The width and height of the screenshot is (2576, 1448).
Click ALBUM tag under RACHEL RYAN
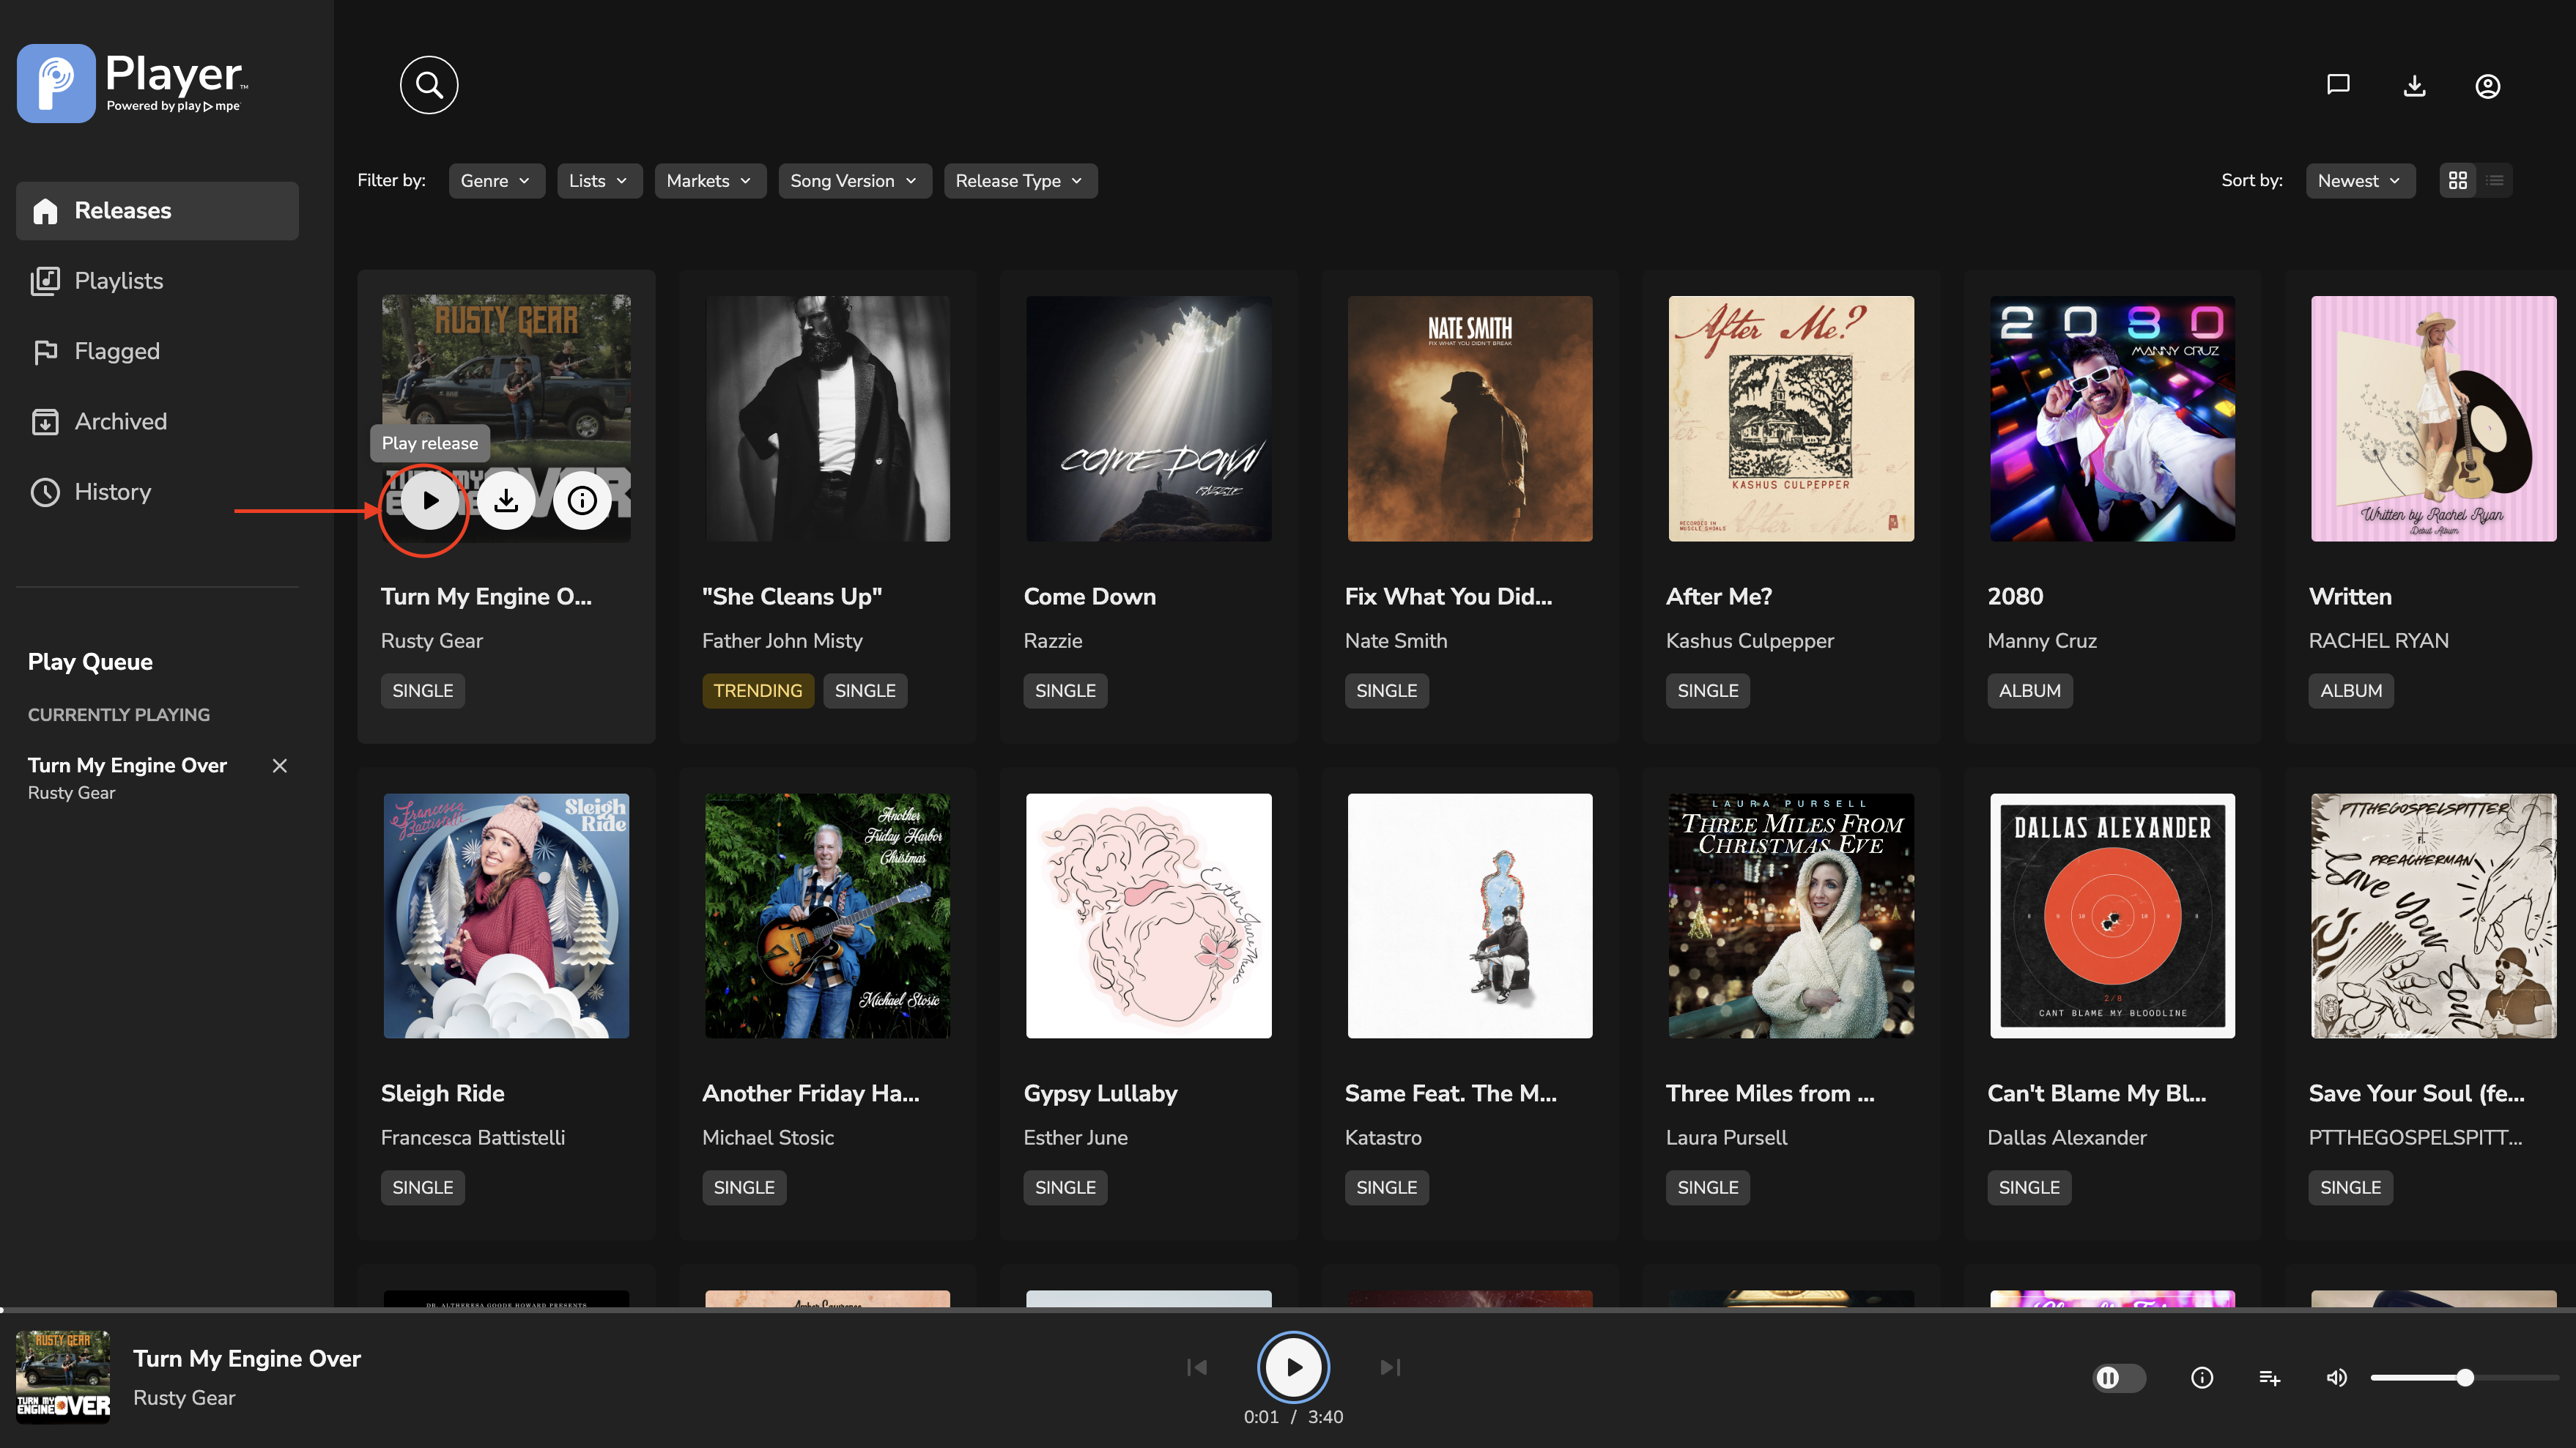[2350, 691]
